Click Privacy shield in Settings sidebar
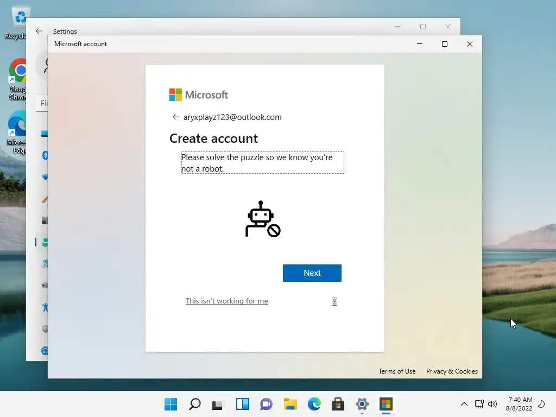Viewport: 556px width, 417px height. (45, 329)
